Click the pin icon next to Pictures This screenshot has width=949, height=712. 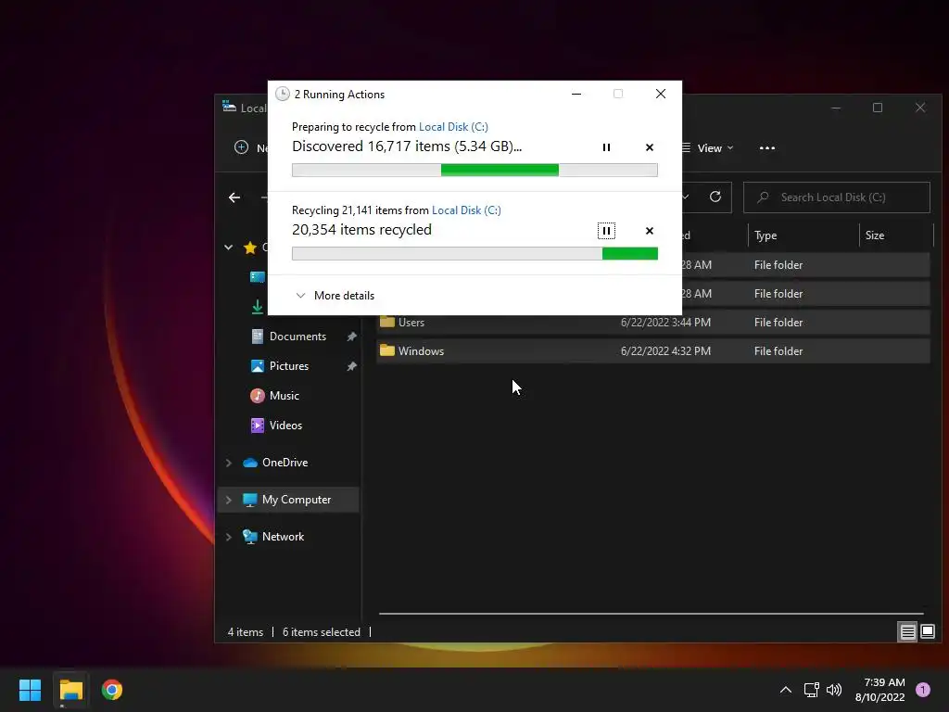click(x=351, y=366)
